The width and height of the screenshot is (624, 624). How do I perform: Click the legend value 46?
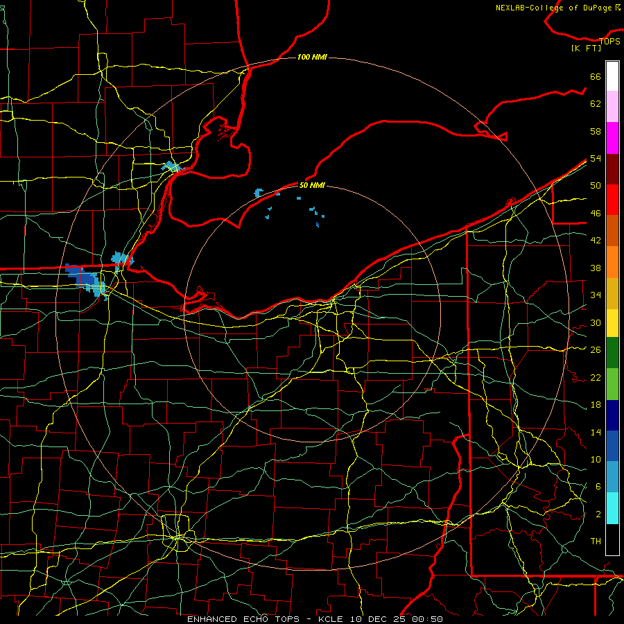coord(596,214)
